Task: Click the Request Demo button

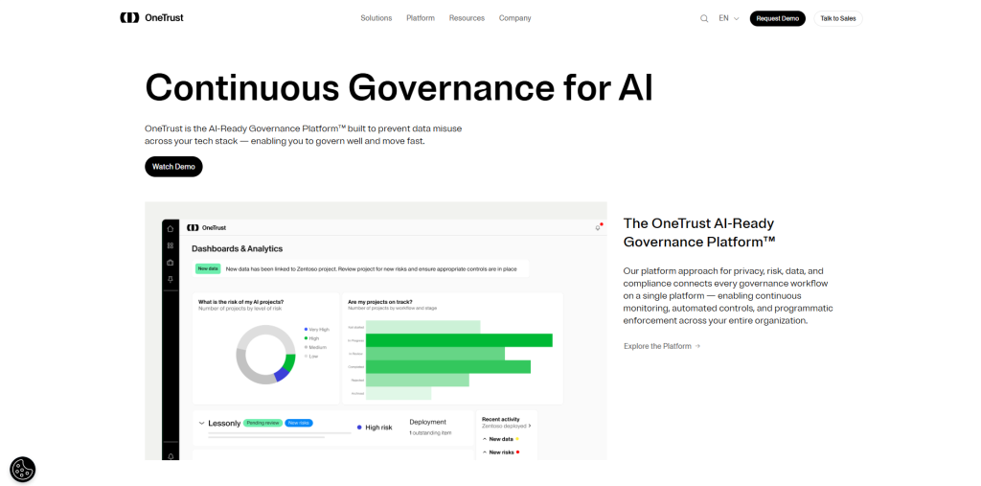Action: pos(778,19)
